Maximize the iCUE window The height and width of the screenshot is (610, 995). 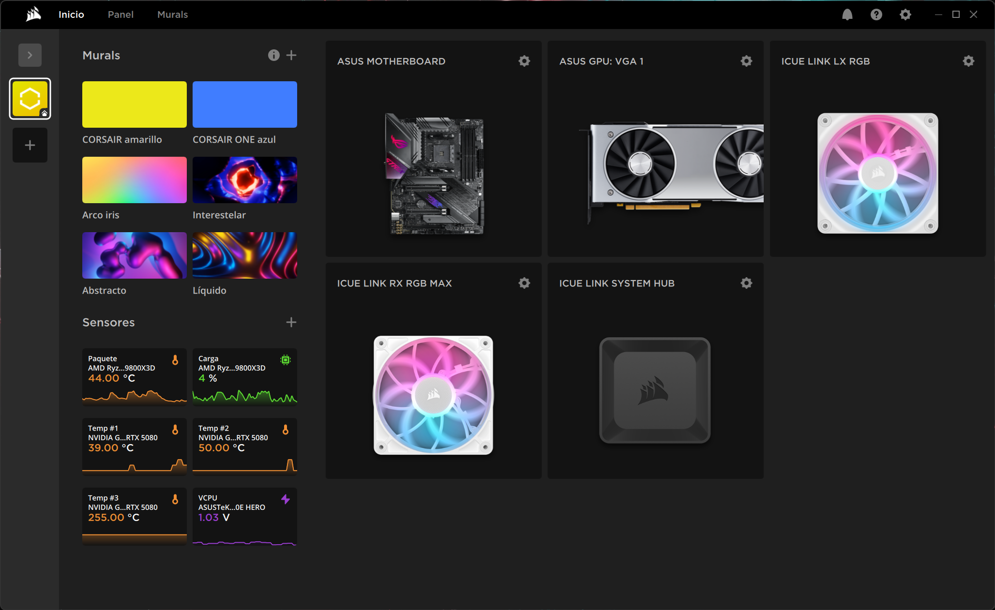(x=956, y=15)
